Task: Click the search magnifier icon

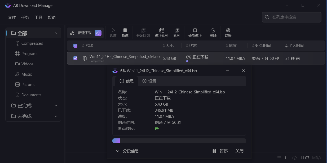Action: [267, 17]
